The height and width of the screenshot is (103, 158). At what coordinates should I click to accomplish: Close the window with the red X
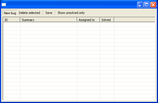click(x=153, y=5)
